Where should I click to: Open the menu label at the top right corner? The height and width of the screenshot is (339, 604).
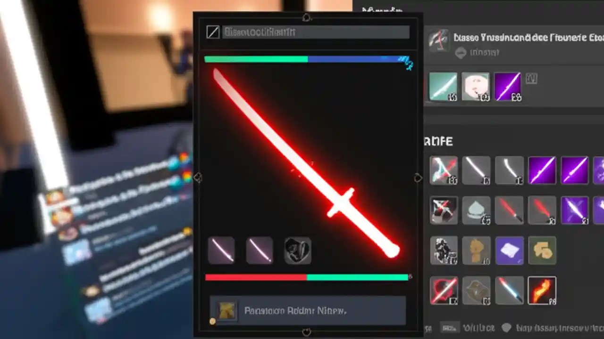click(x=381, y=9)
